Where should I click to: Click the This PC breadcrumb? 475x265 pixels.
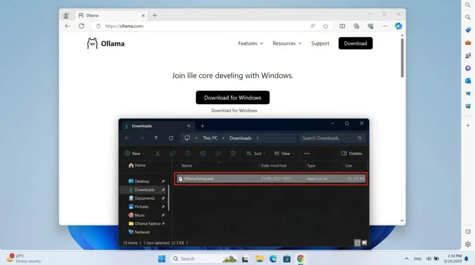(210, 138)
